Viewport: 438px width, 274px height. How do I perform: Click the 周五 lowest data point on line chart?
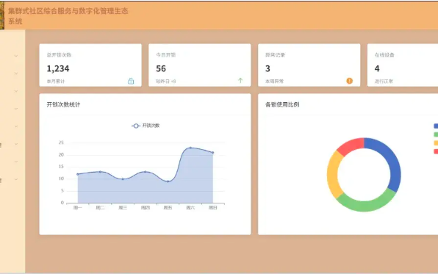[168, 181]
